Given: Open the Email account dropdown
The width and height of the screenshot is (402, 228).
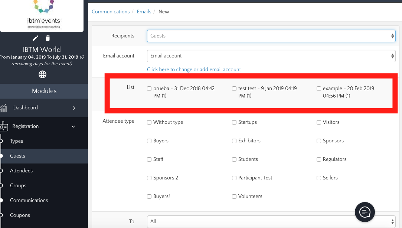Looking at the screenshot, I should [271, 56].
